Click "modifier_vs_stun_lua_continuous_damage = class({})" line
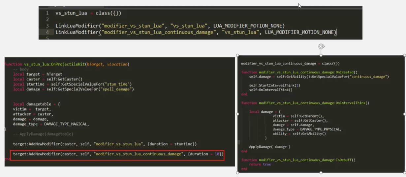Viewport: 406px width, 177px height. (290, 63)
